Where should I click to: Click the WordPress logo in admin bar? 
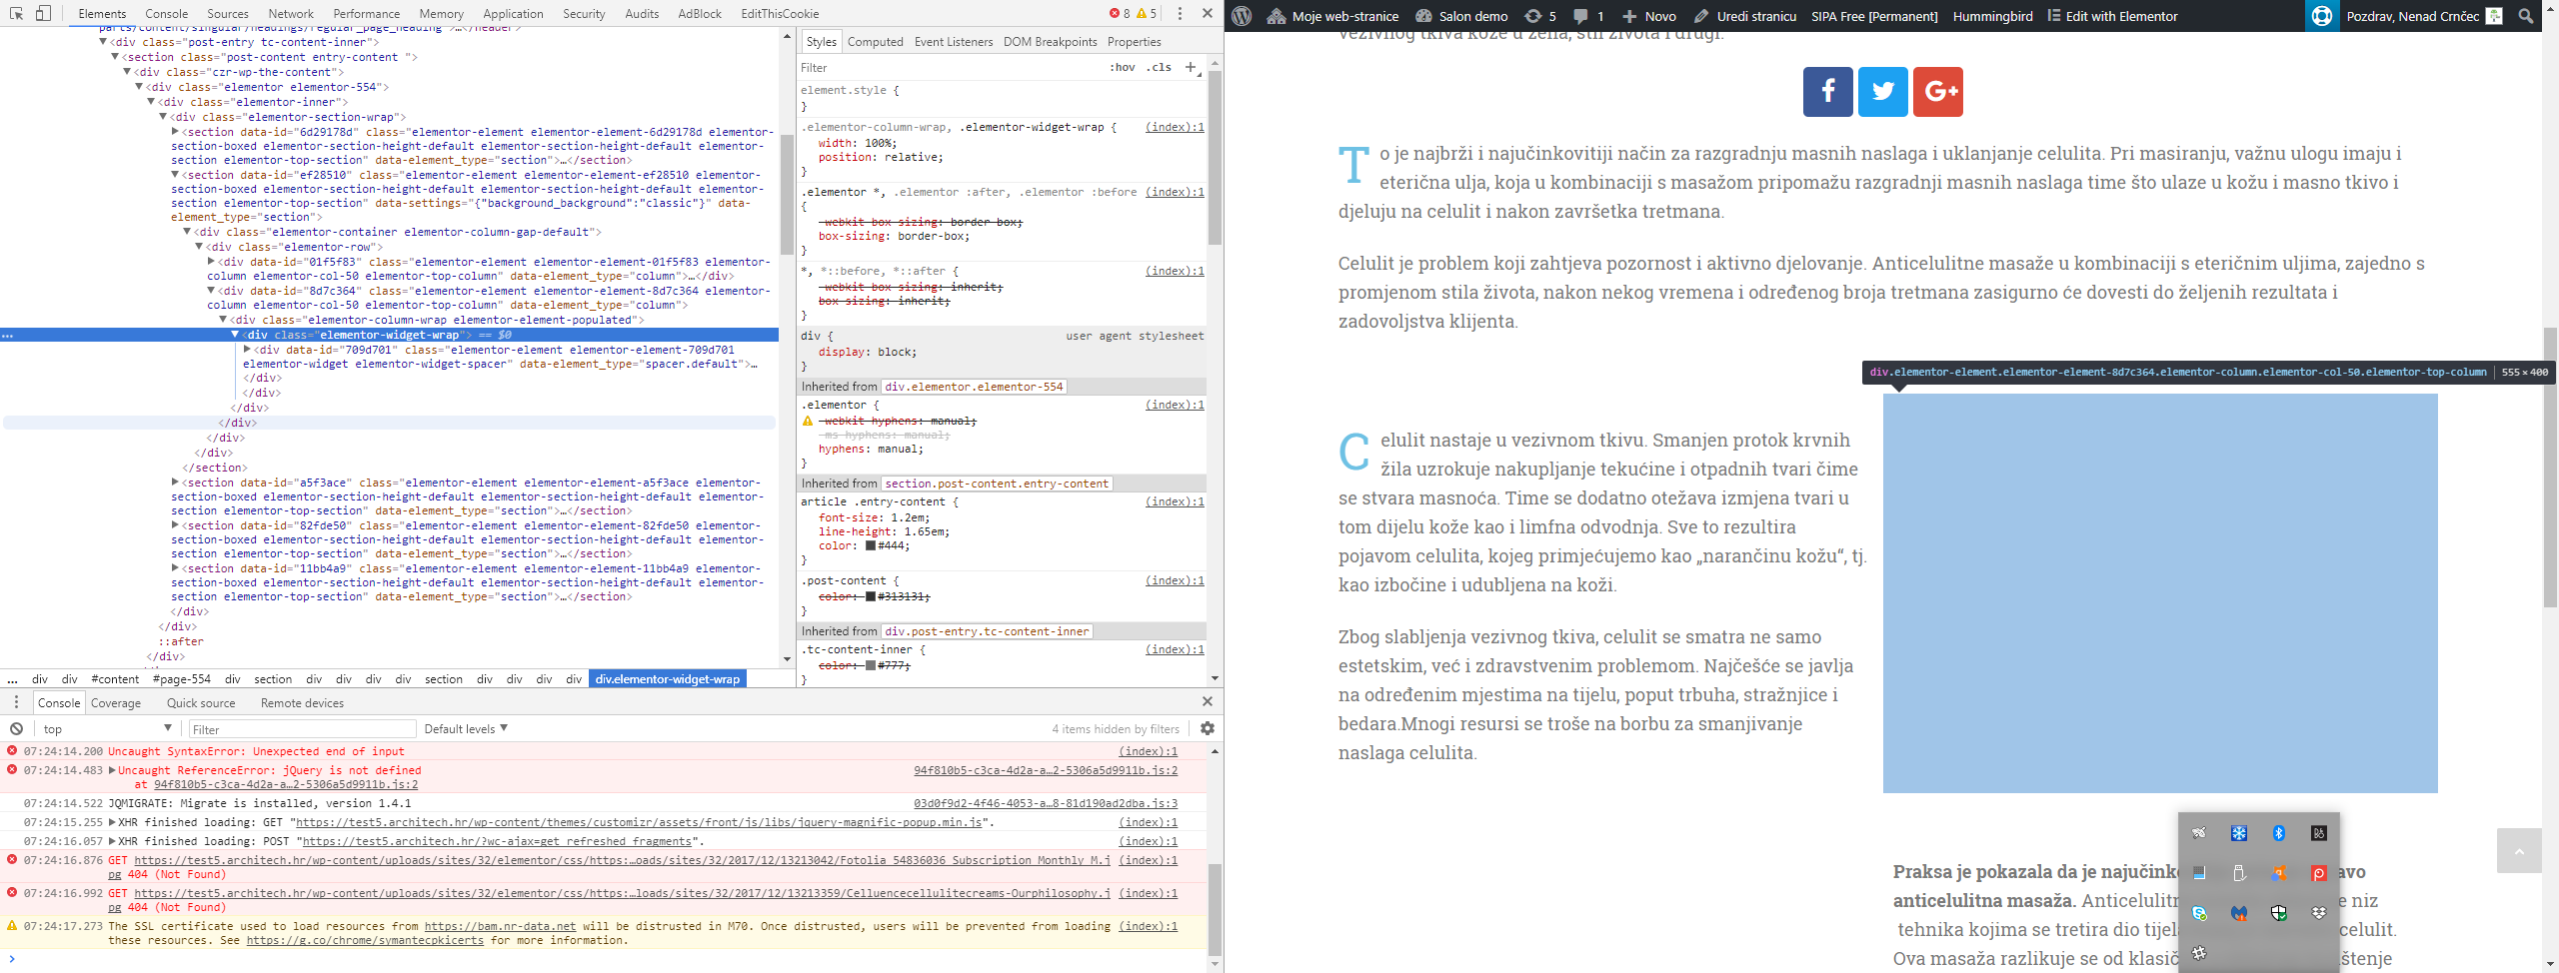[1242, 16]
